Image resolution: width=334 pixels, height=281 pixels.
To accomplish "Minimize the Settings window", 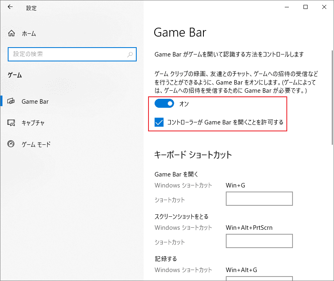I will (x=287, y=7).
